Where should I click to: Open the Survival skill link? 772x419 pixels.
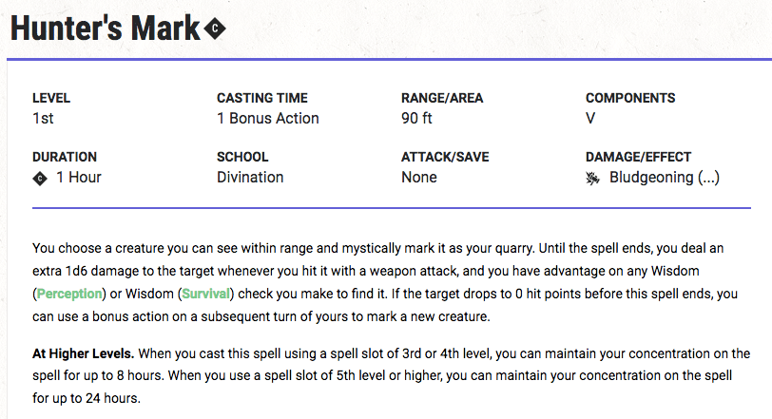pos(205,294)
